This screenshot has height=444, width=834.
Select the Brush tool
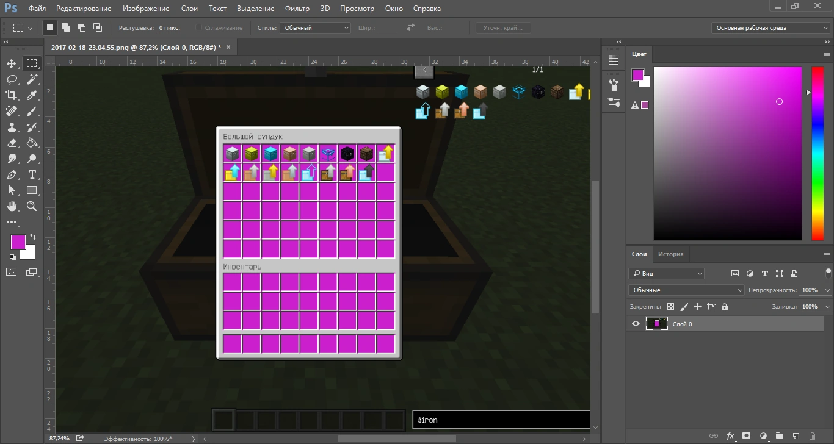click(x=32, y=111)
